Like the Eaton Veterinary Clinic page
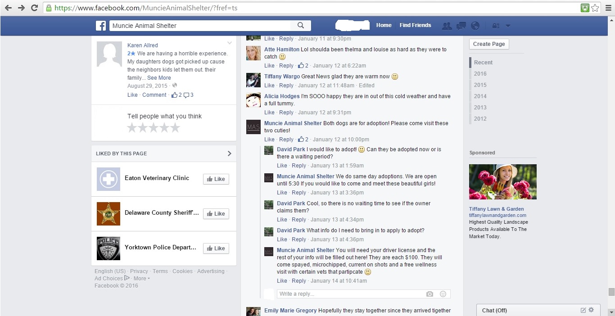The width and height of the screenshot is (615, 316). point(216,179)
